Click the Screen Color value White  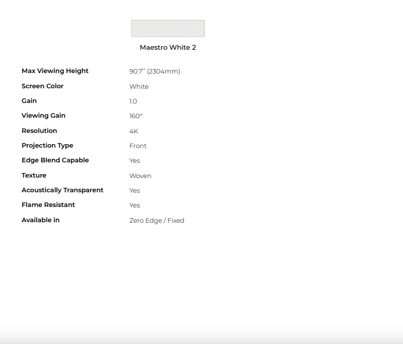point(139,86)
